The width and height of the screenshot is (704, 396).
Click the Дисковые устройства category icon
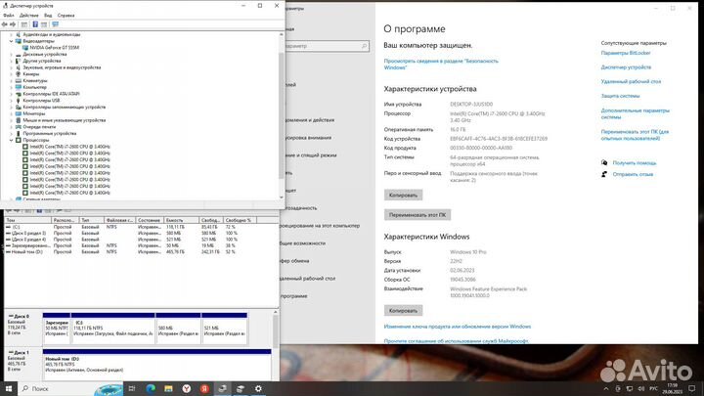coord(19,55)
